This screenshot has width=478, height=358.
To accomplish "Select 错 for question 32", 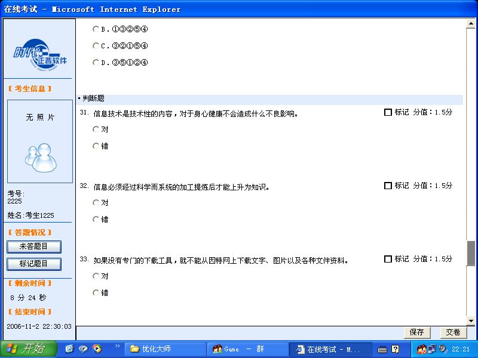I will point(96,220).
